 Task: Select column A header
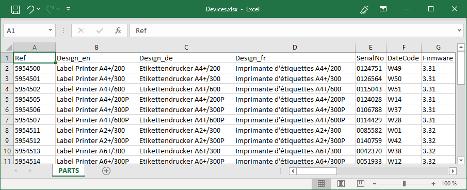point(35,47)
